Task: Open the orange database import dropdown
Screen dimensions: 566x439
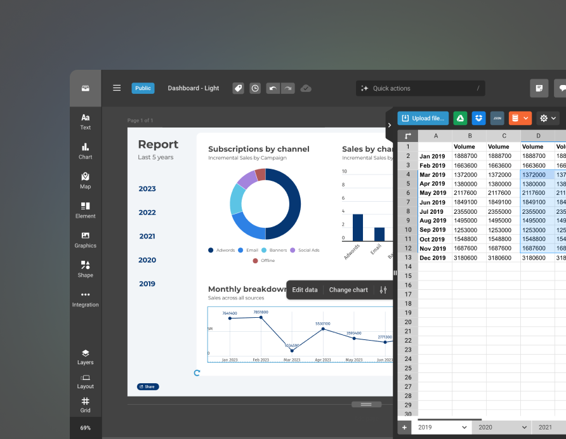Action: (x=520, y=118)
